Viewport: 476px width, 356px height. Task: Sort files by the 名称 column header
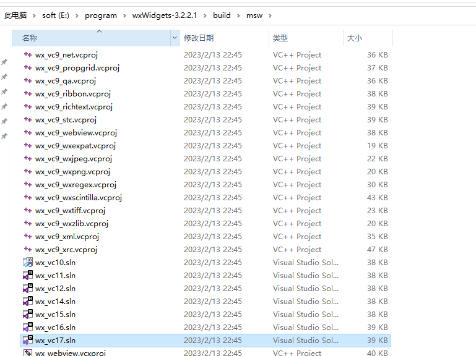[91, 38]
